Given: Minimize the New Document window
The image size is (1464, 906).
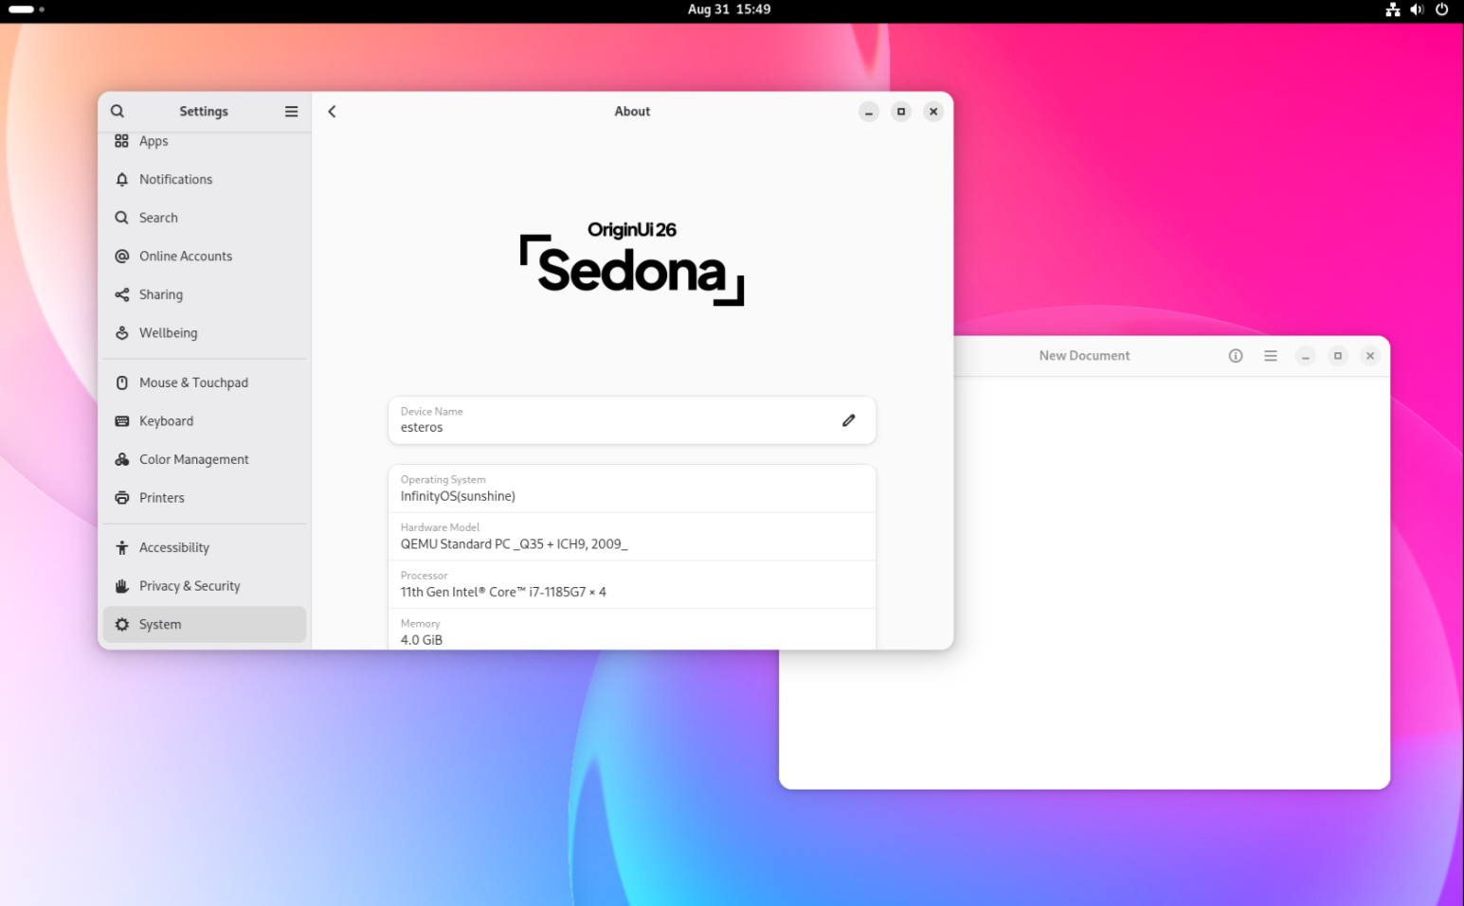Looking at the screenshot, I should 1306,356.
